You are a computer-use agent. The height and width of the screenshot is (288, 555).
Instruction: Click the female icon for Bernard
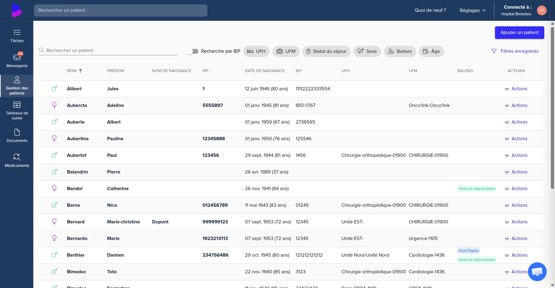pyautogui.click(x=54, y=222)
